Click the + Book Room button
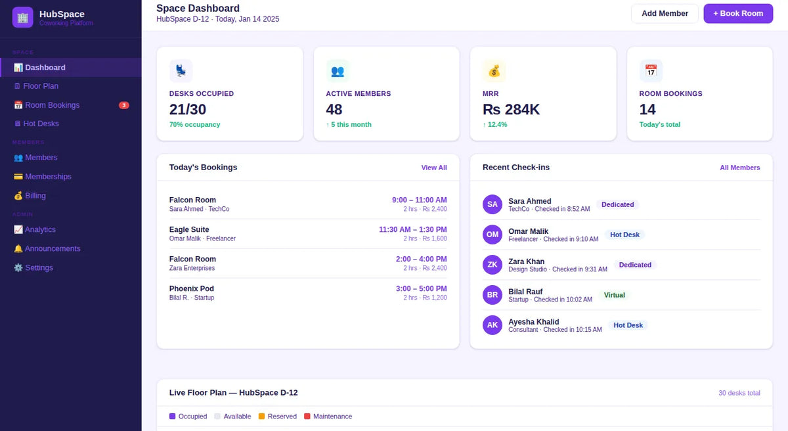 tap(738, 14)
